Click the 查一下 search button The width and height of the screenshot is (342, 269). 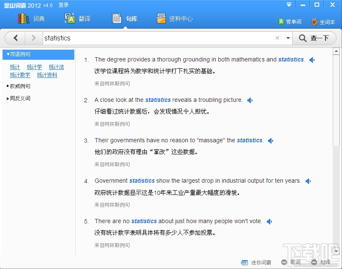coord(314,38)
